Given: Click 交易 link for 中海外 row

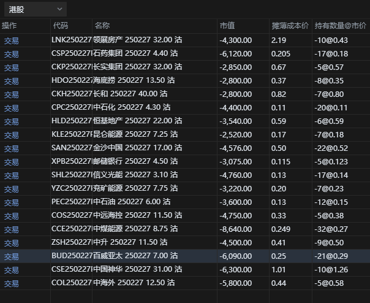Looking at the screenshot, I should (11, 283).
